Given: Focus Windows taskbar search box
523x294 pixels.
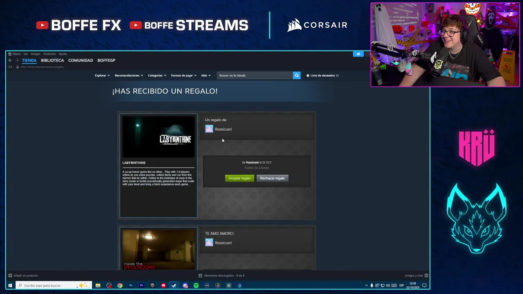Looking at the screenshot, I should (53, 285).
